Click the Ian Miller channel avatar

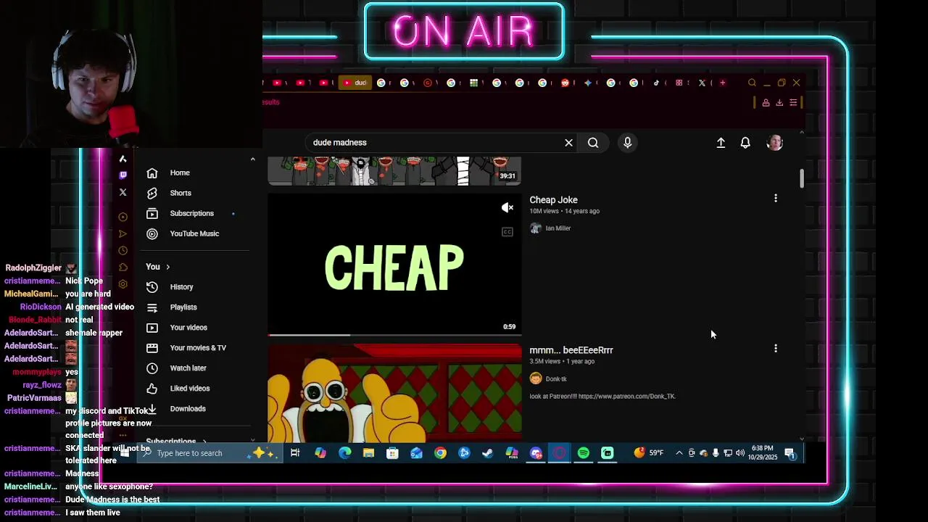coord(536,228)
